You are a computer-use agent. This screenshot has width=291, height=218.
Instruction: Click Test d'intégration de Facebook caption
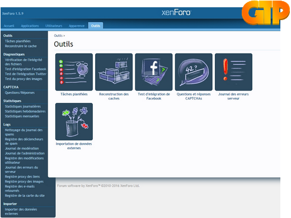click(154, 96)
